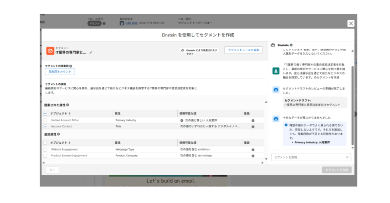
Task: Click the user avatar next to last modifier
Action: click(122, 23)
